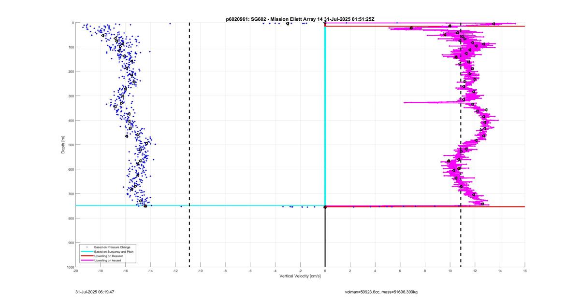
Task: Click velocity axis tick label '12'
Action: [x=475, y=271]
